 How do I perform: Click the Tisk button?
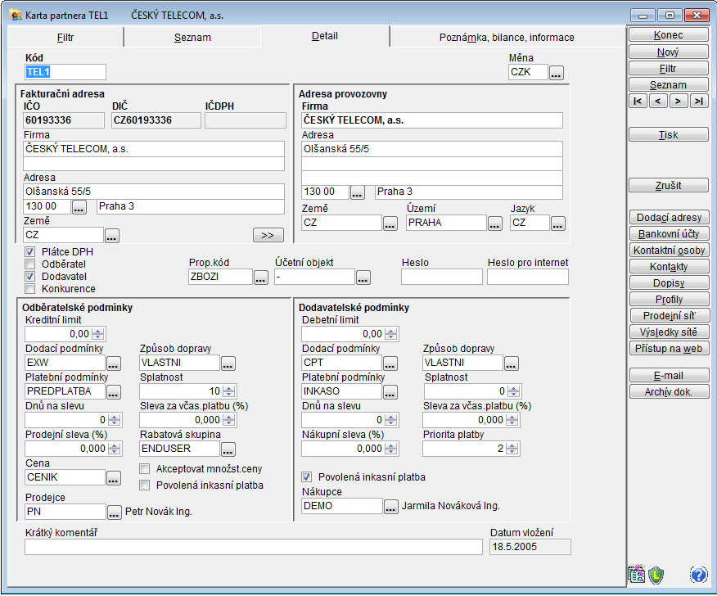669,135
